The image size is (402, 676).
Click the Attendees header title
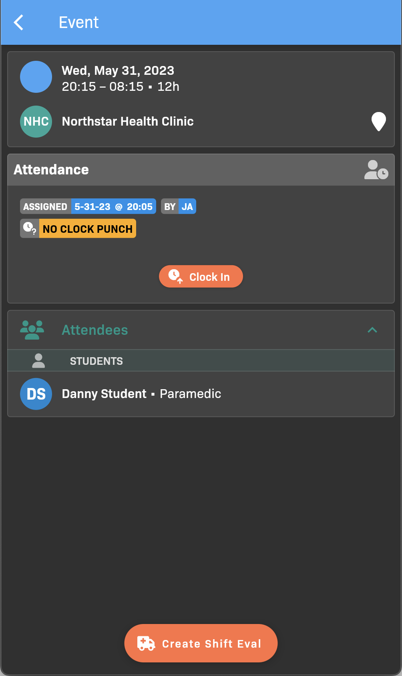pyautogui.click(x=95, y=330)
